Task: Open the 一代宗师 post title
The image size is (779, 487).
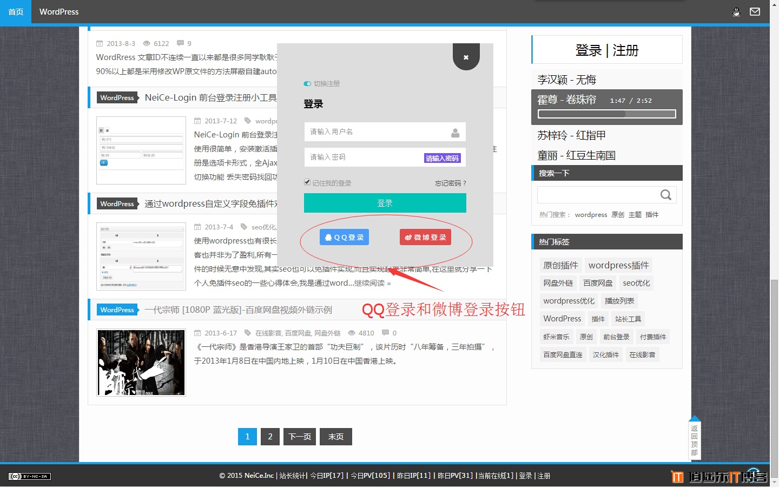Action: pyautogui.click(x=238, y=310)
